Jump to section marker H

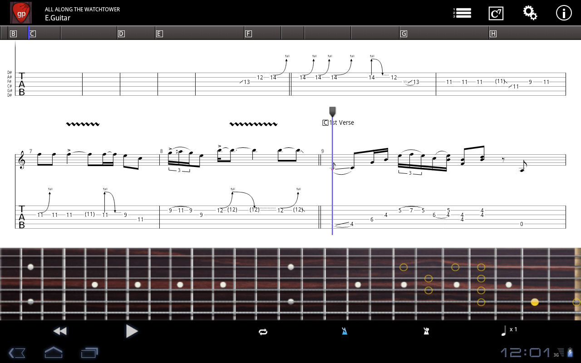(x=493, y=34)
